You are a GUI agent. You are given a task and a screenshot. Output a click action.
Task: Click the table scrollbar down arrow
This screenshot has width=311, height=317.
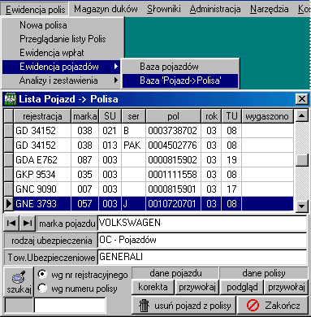click(301, 206)
